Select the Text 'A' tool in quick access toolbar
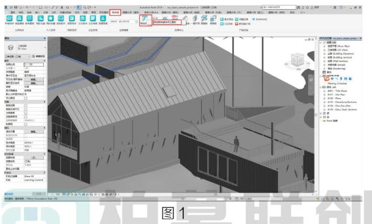The width and height of the screenshot is (372, 224). coord(62,7)
